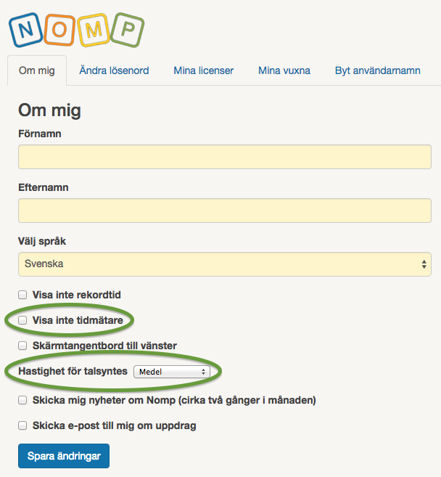Switch to the Ändra lösenord tab

pyautogui.click(x=114, y=70)
